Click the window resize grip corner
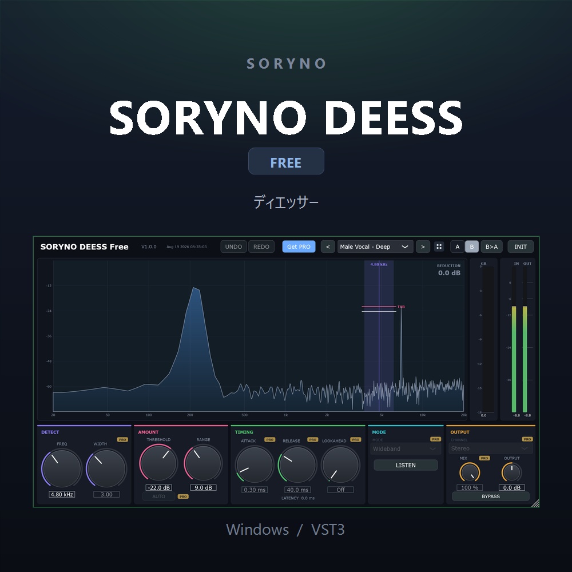The image size is (572, 572). pyautogui.click(x=535, y=503)
